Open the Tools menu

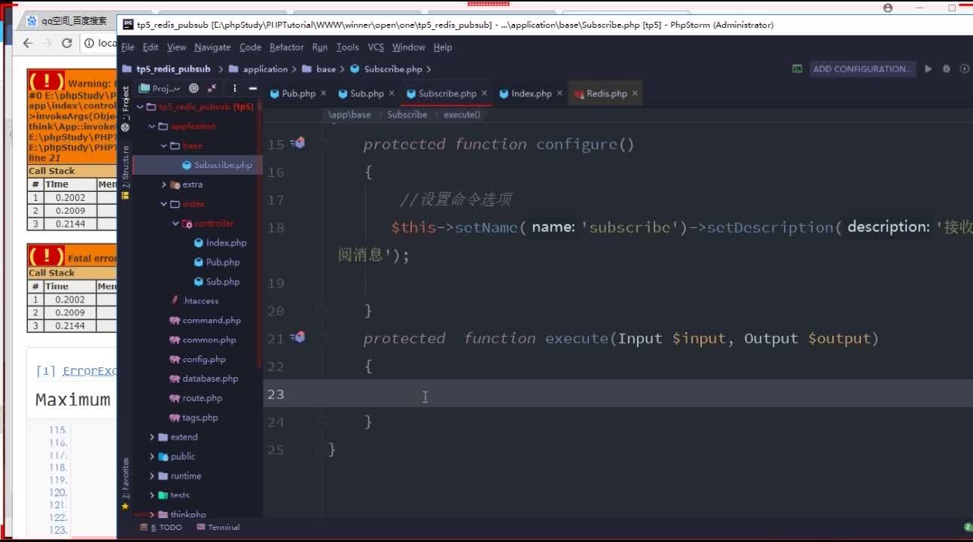tap(347, 47)
